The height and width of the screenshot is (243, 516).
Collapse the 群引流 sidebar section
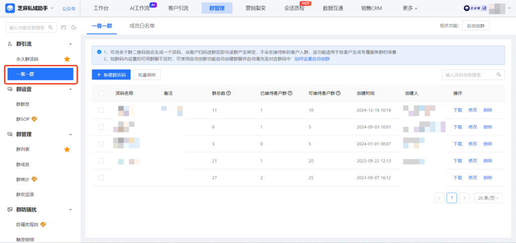tap(70, 44)
